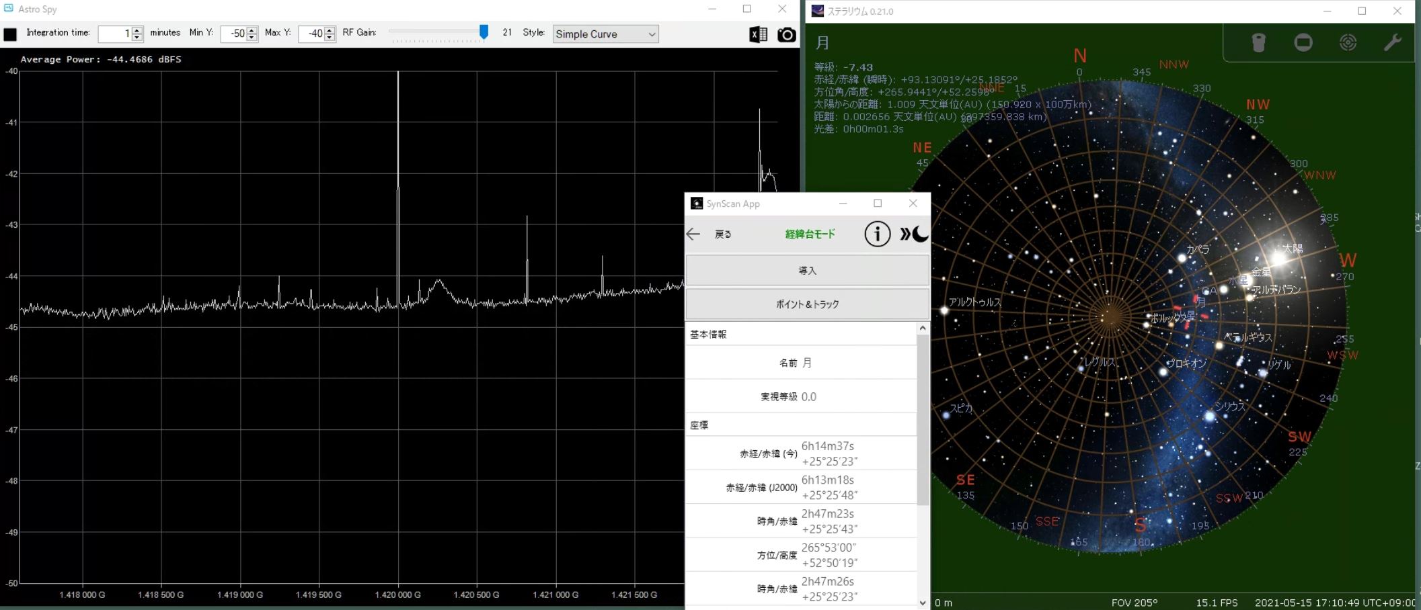Stop recording with the black square button
1421x610 pixels.
coord(10,34)
